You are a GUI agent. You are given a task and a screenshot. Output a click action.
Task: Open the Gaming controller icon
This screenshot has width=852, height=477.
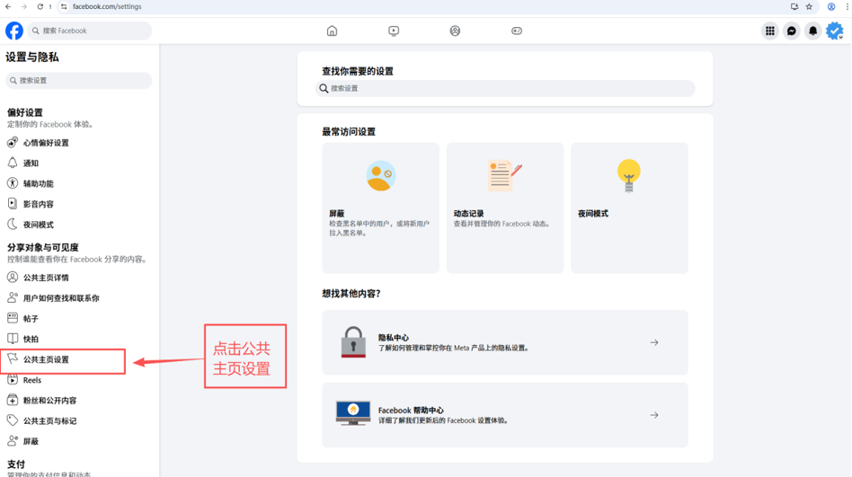[x=517, y=31]
